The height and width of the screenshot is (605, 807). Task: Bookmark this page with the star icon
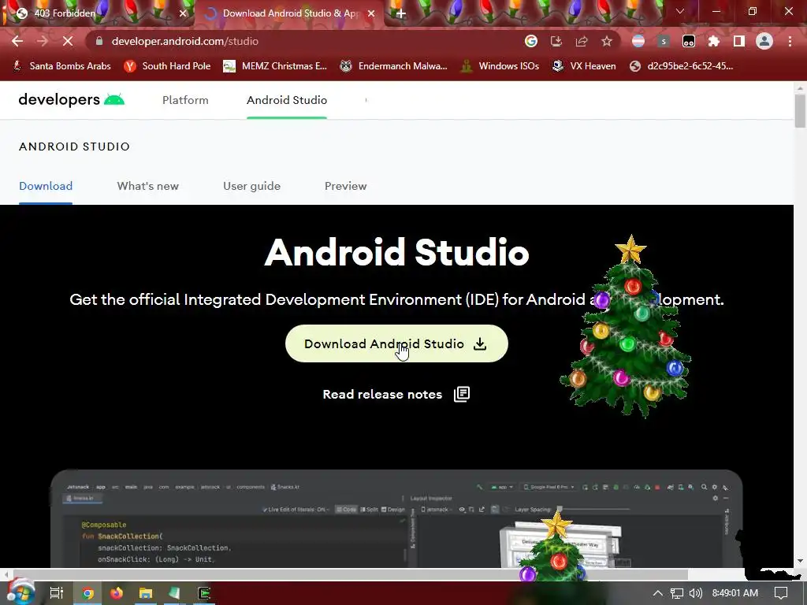point(607,41)
